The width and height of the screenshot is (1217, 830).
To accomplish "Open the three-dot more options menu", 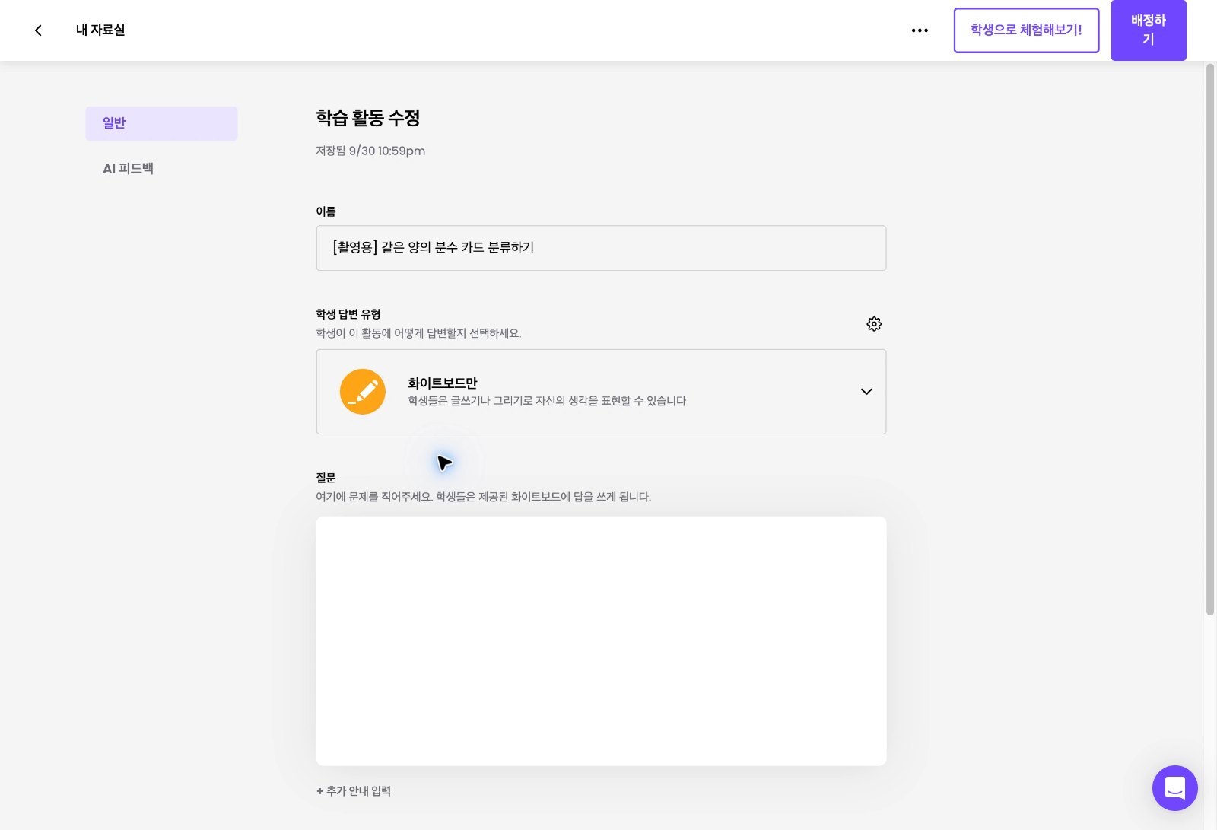I will [920, 30].
